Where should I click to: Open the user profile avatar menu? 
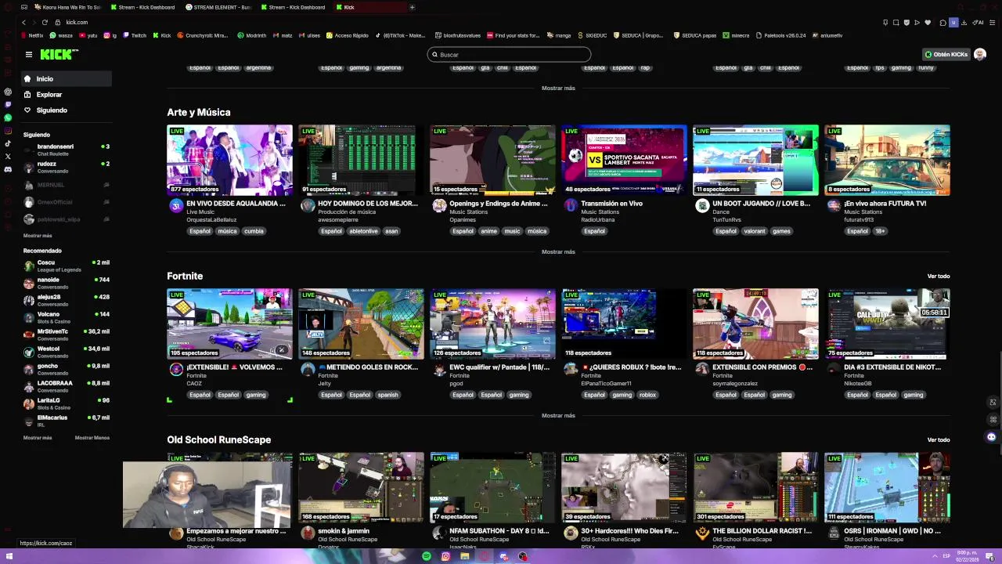coord(979,54)
